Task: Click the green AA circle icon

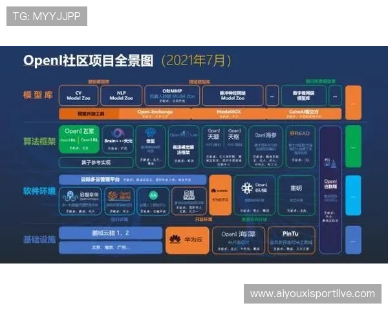Action: tap(153, 195)
